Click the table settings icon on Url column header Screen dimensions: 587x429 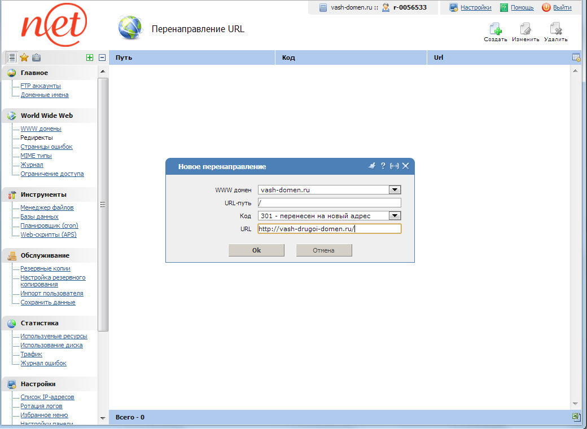point(576,57)
